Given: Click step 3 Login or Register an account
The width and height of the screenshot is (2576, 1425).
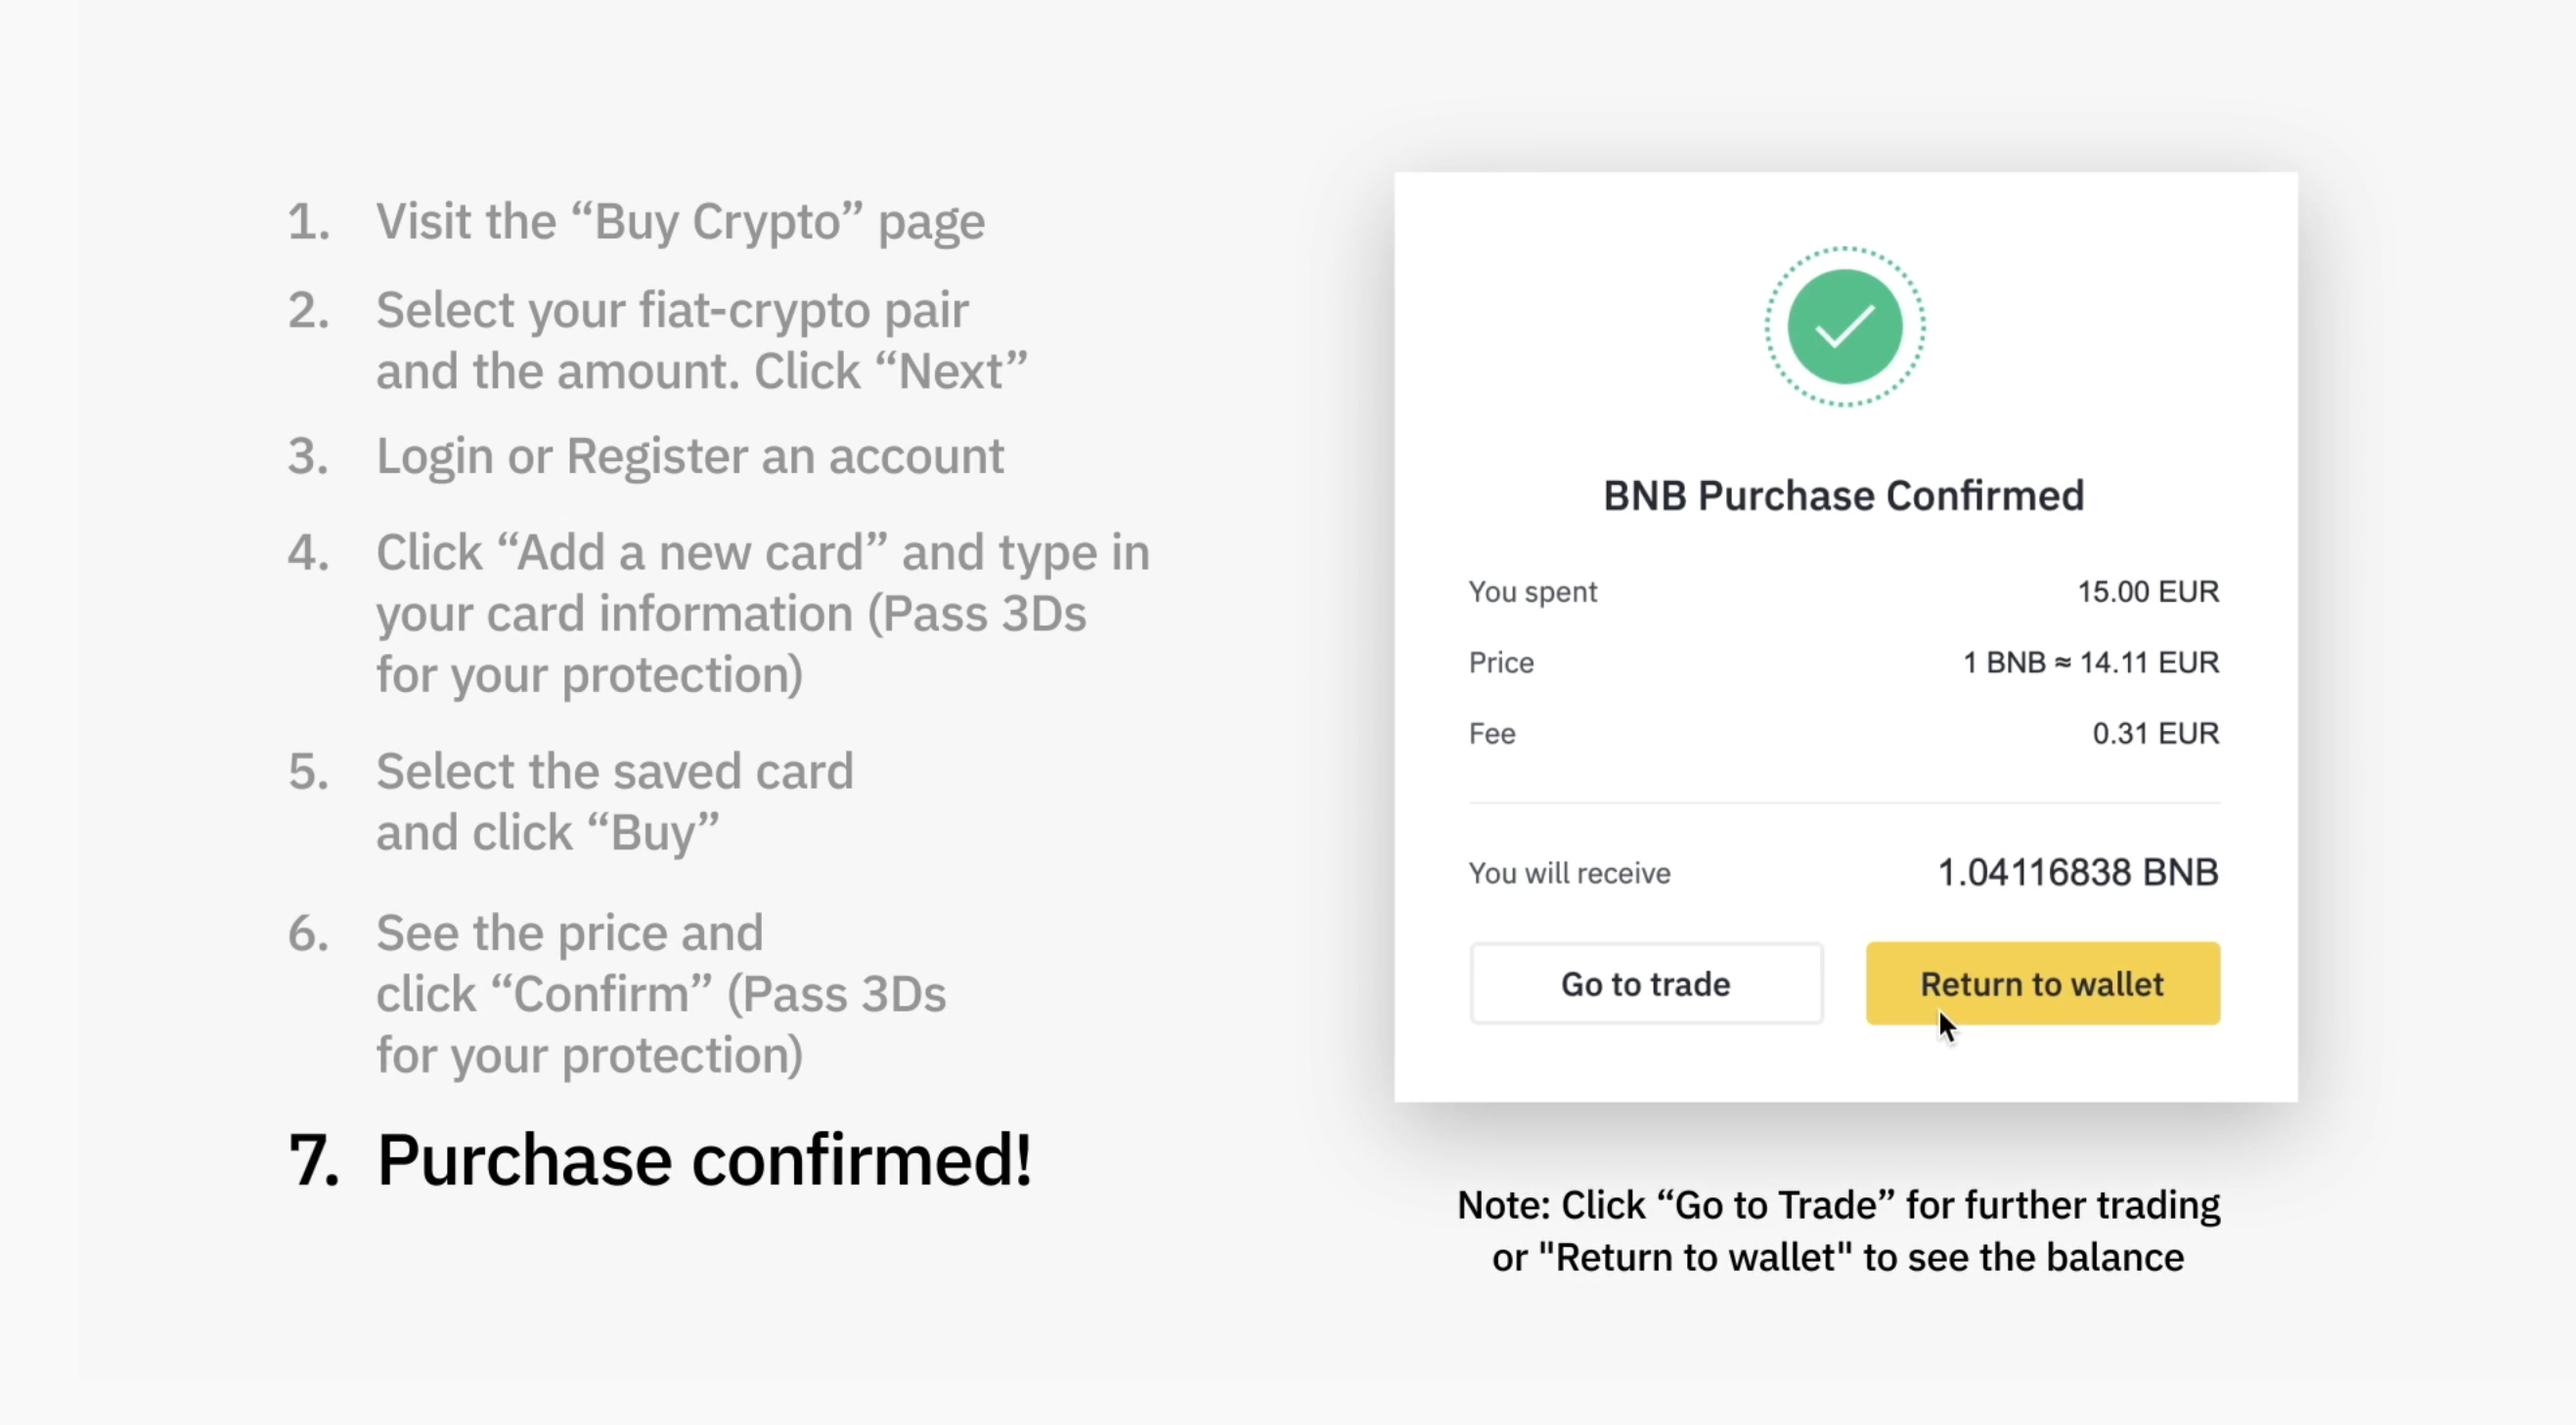Looking at the screenshot, I should click(x=646, y=456).
